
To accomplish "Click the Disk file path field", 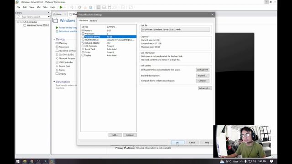I will pos(175,30).
